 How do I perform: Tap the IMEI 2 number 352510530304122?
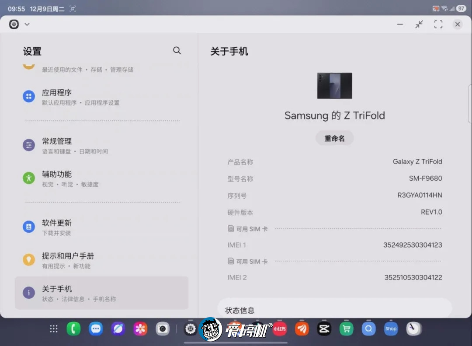coord(413,278)
